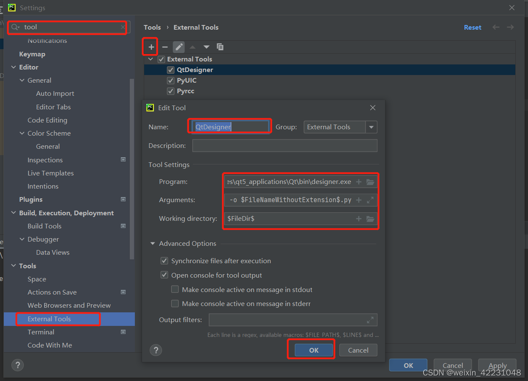
Task: Open Keymap settings page
Action: [x=32, y=54]
